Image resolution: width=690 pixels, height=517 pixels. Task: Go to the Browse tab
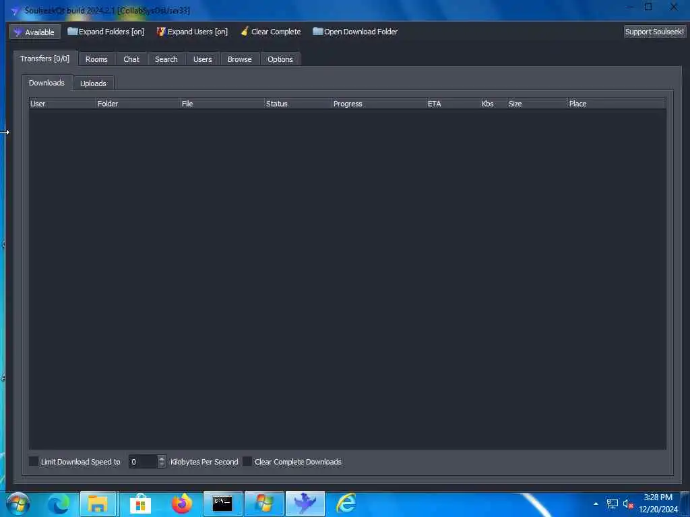click(x=239, y=59)
